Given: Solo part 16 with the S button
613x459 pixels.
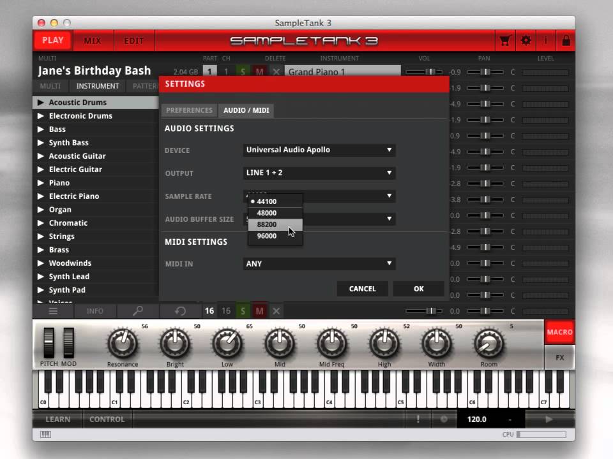Looking at the screenshot, I should (243, 311).
